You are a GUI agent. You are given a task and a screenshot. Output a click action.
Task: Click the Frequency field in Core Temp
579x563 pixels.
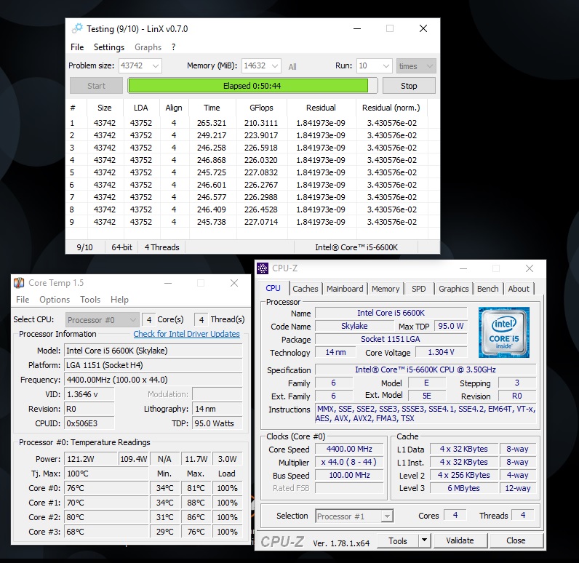pyautogui.click(x=153, y=380)
